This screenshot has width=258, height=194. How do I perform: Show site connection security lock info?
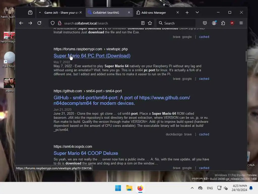[x=60, y=23]
